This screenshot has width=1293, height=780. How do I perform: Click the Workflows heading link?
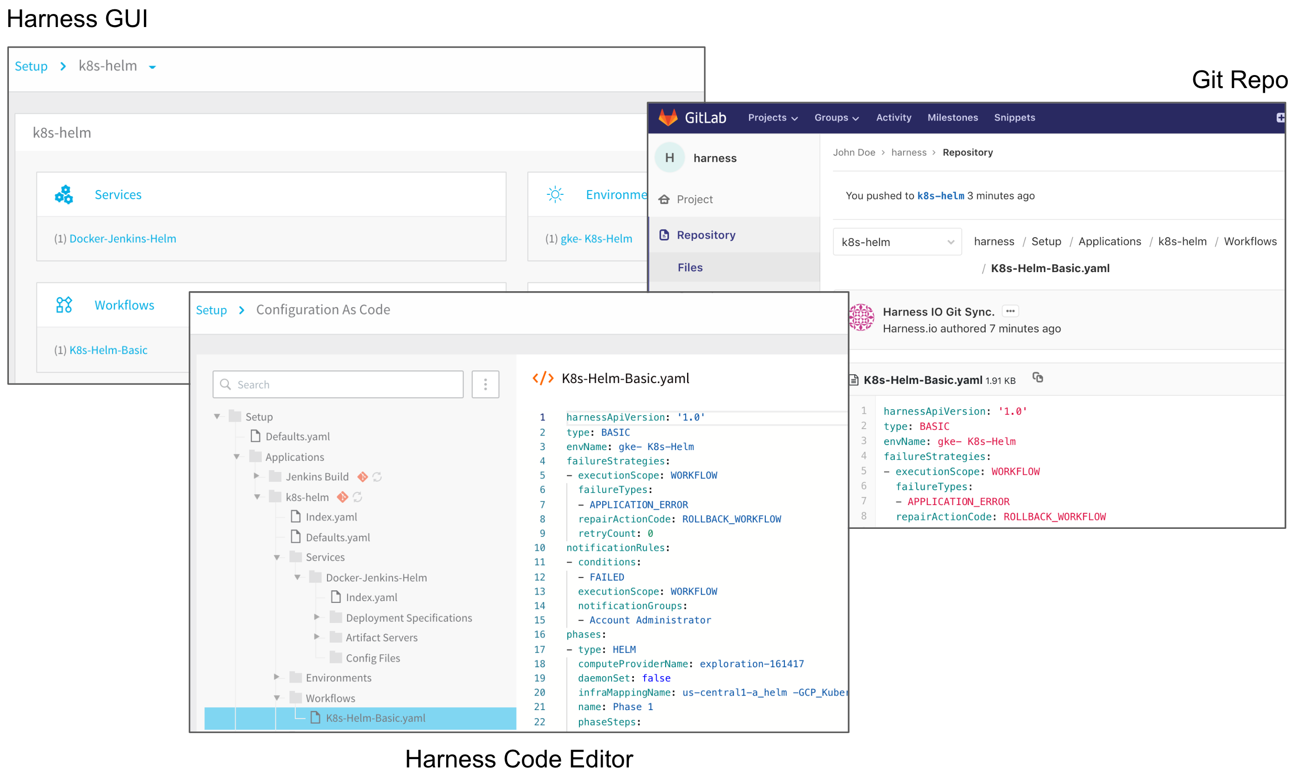tap(124, 305)
